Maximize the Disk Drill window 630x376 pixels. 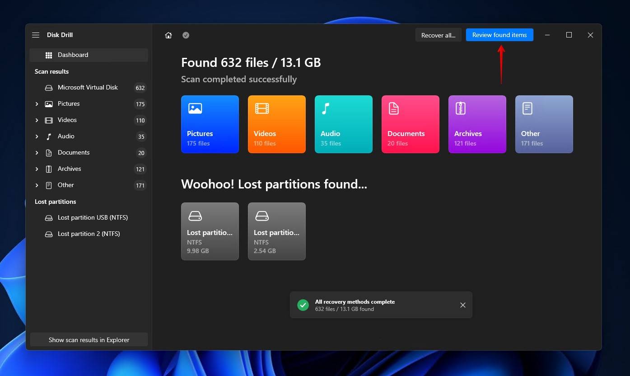(569, 35)
